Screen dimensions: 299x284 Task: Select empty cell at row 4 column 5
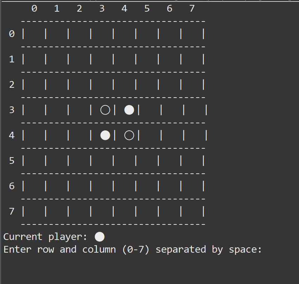coord(150,135)
